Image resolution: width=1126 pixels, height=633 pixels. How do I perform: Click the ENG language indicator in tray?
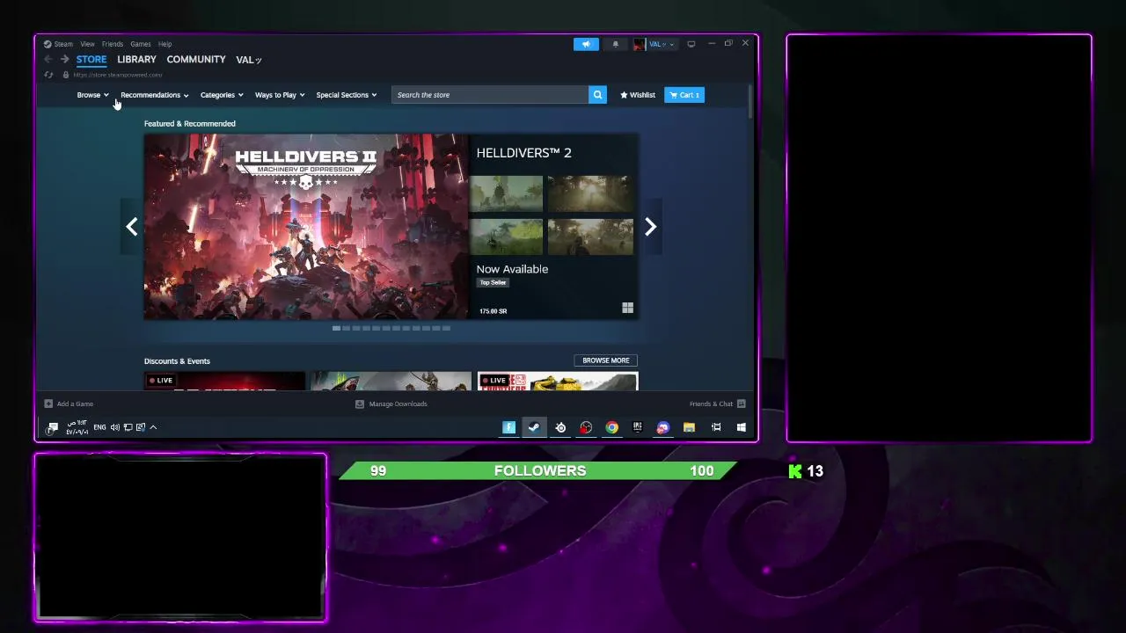[x=99, y=427]
